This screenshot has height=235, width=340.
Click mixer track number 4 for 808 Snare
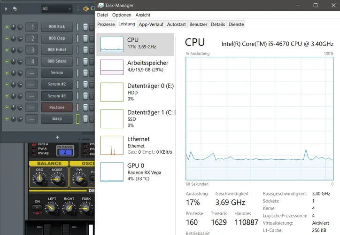[x=31, y=62]
